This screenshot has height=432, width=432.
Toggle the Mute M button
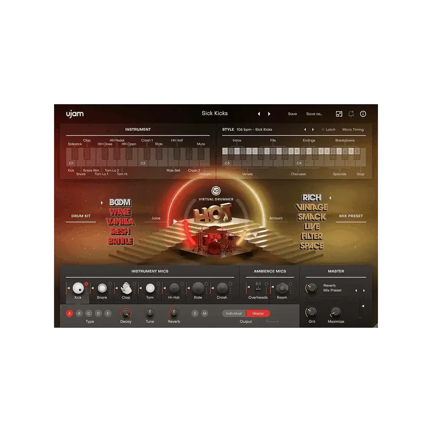205,313
